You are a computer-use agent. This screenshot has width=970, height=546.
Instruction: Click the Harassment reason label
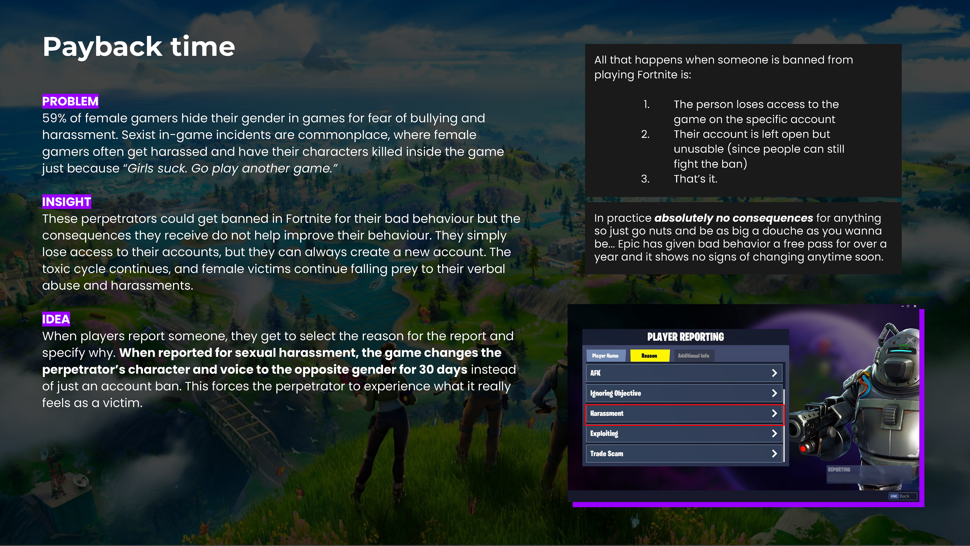(607, 413)
